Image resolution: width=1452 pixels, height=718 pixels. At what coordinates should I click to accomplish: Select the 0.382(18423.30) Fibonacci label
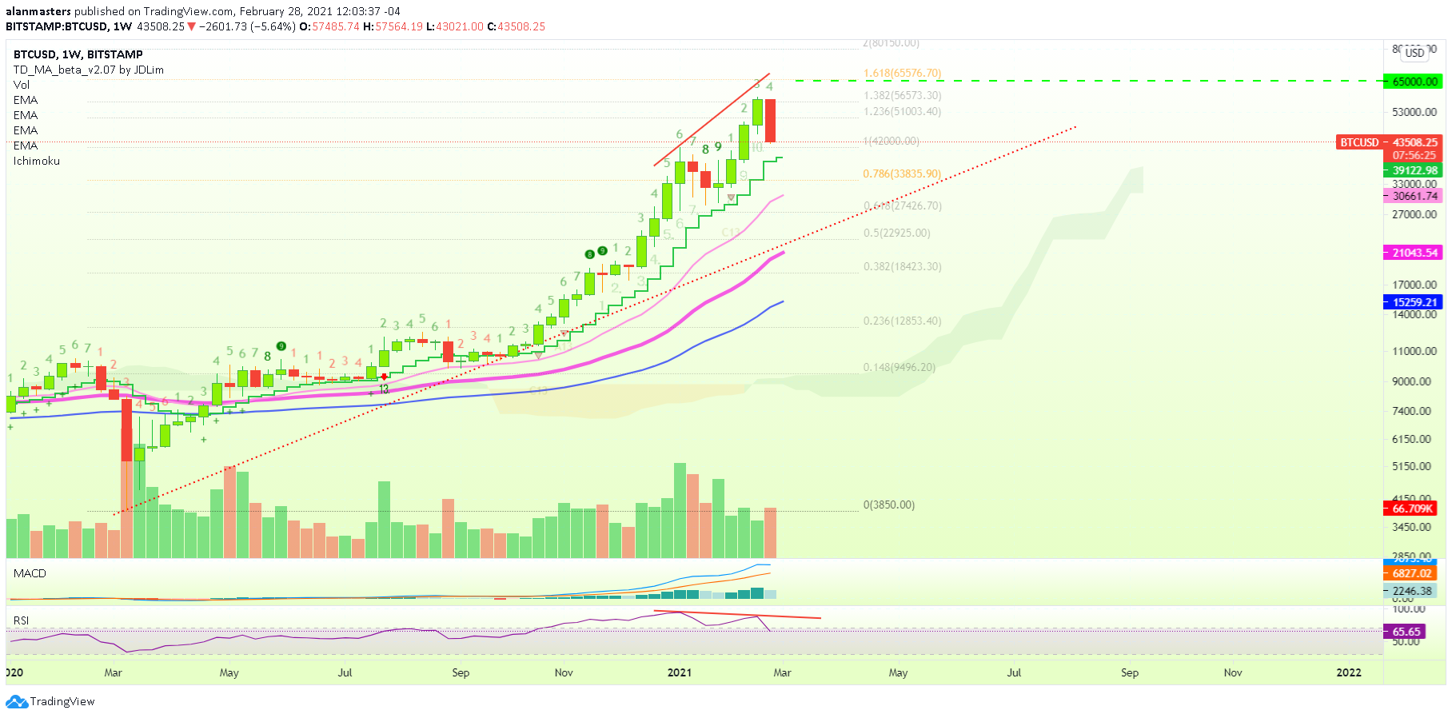click(903, 266)
